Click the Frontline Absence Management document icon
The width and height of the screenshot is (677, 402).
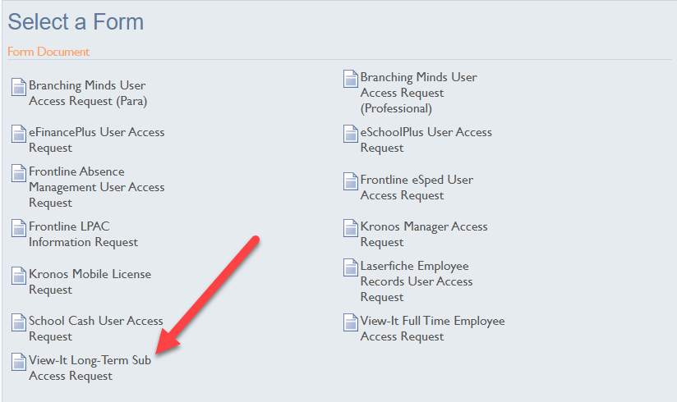19,173
